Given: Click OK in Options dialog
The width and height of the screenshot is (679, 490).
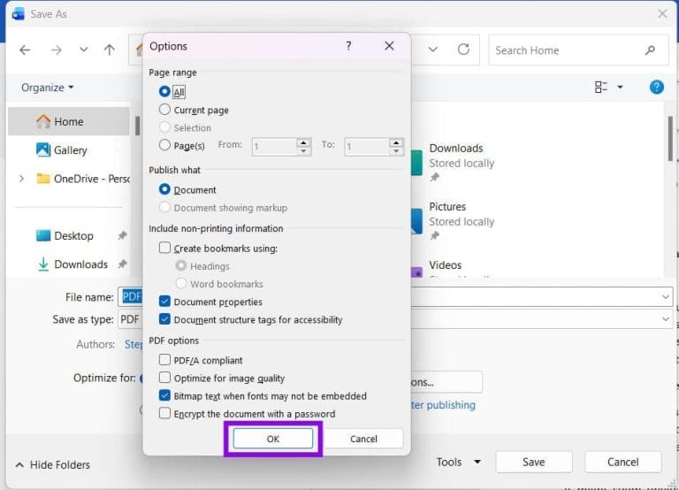Looking at the screenshot, I should tap(273, 439).
